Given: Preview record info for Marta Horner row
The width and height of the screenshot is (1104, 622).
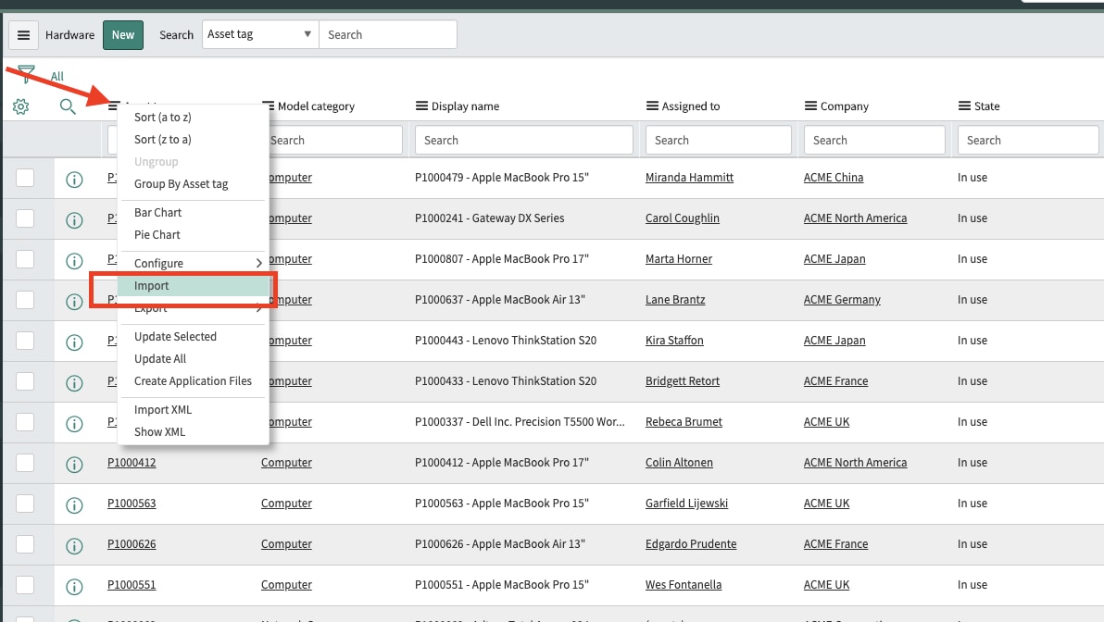Looking at the screenshot, I should click(x=74, y=261).
